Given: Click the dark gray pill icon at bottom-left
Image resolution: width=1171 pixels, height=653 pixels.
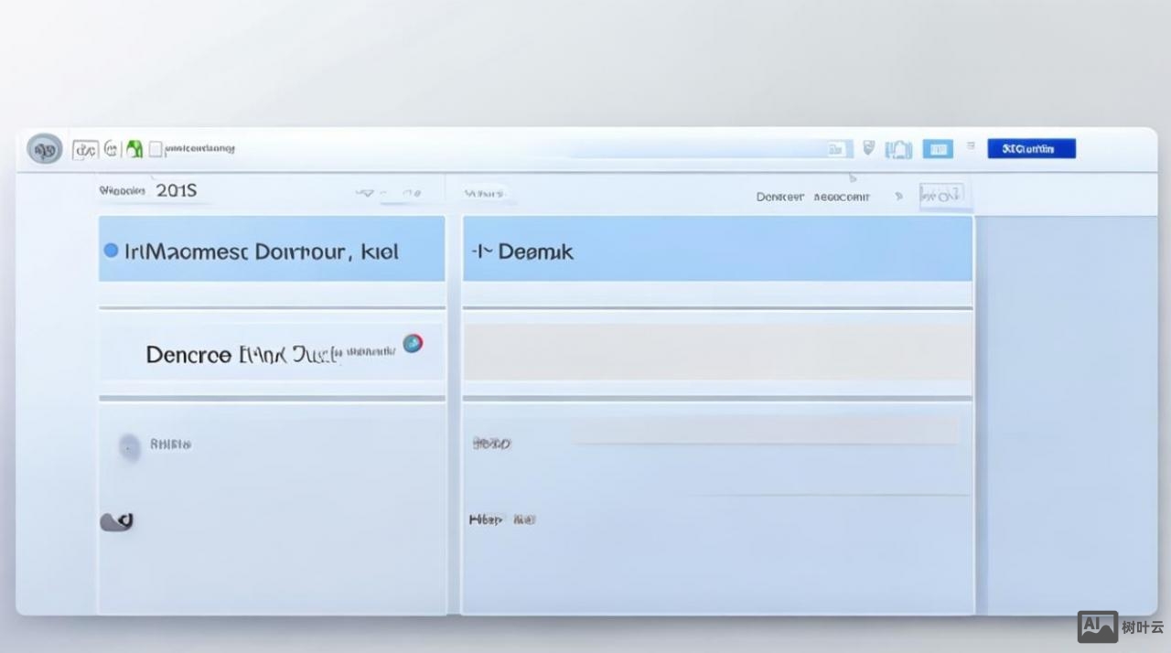Looking at the screenshot, I should click(117, 521).
